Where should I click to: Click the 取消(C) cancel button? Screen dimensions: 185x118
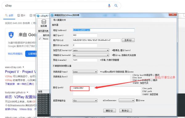pyautogui.click(x=125, y=111)
